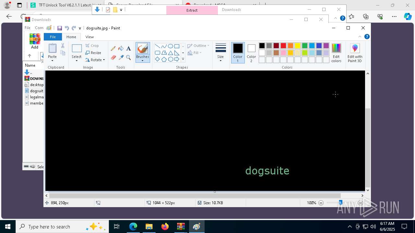Choose the Right triangle shape

coord(177,53)
